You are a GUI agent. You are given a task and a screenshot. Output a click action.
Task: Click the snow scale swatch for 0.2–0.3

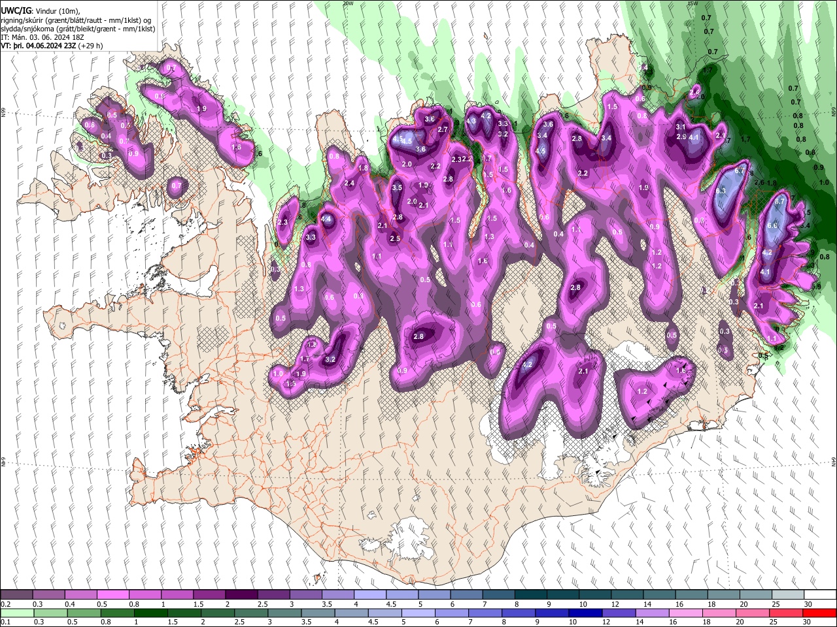tap(17, 595)
